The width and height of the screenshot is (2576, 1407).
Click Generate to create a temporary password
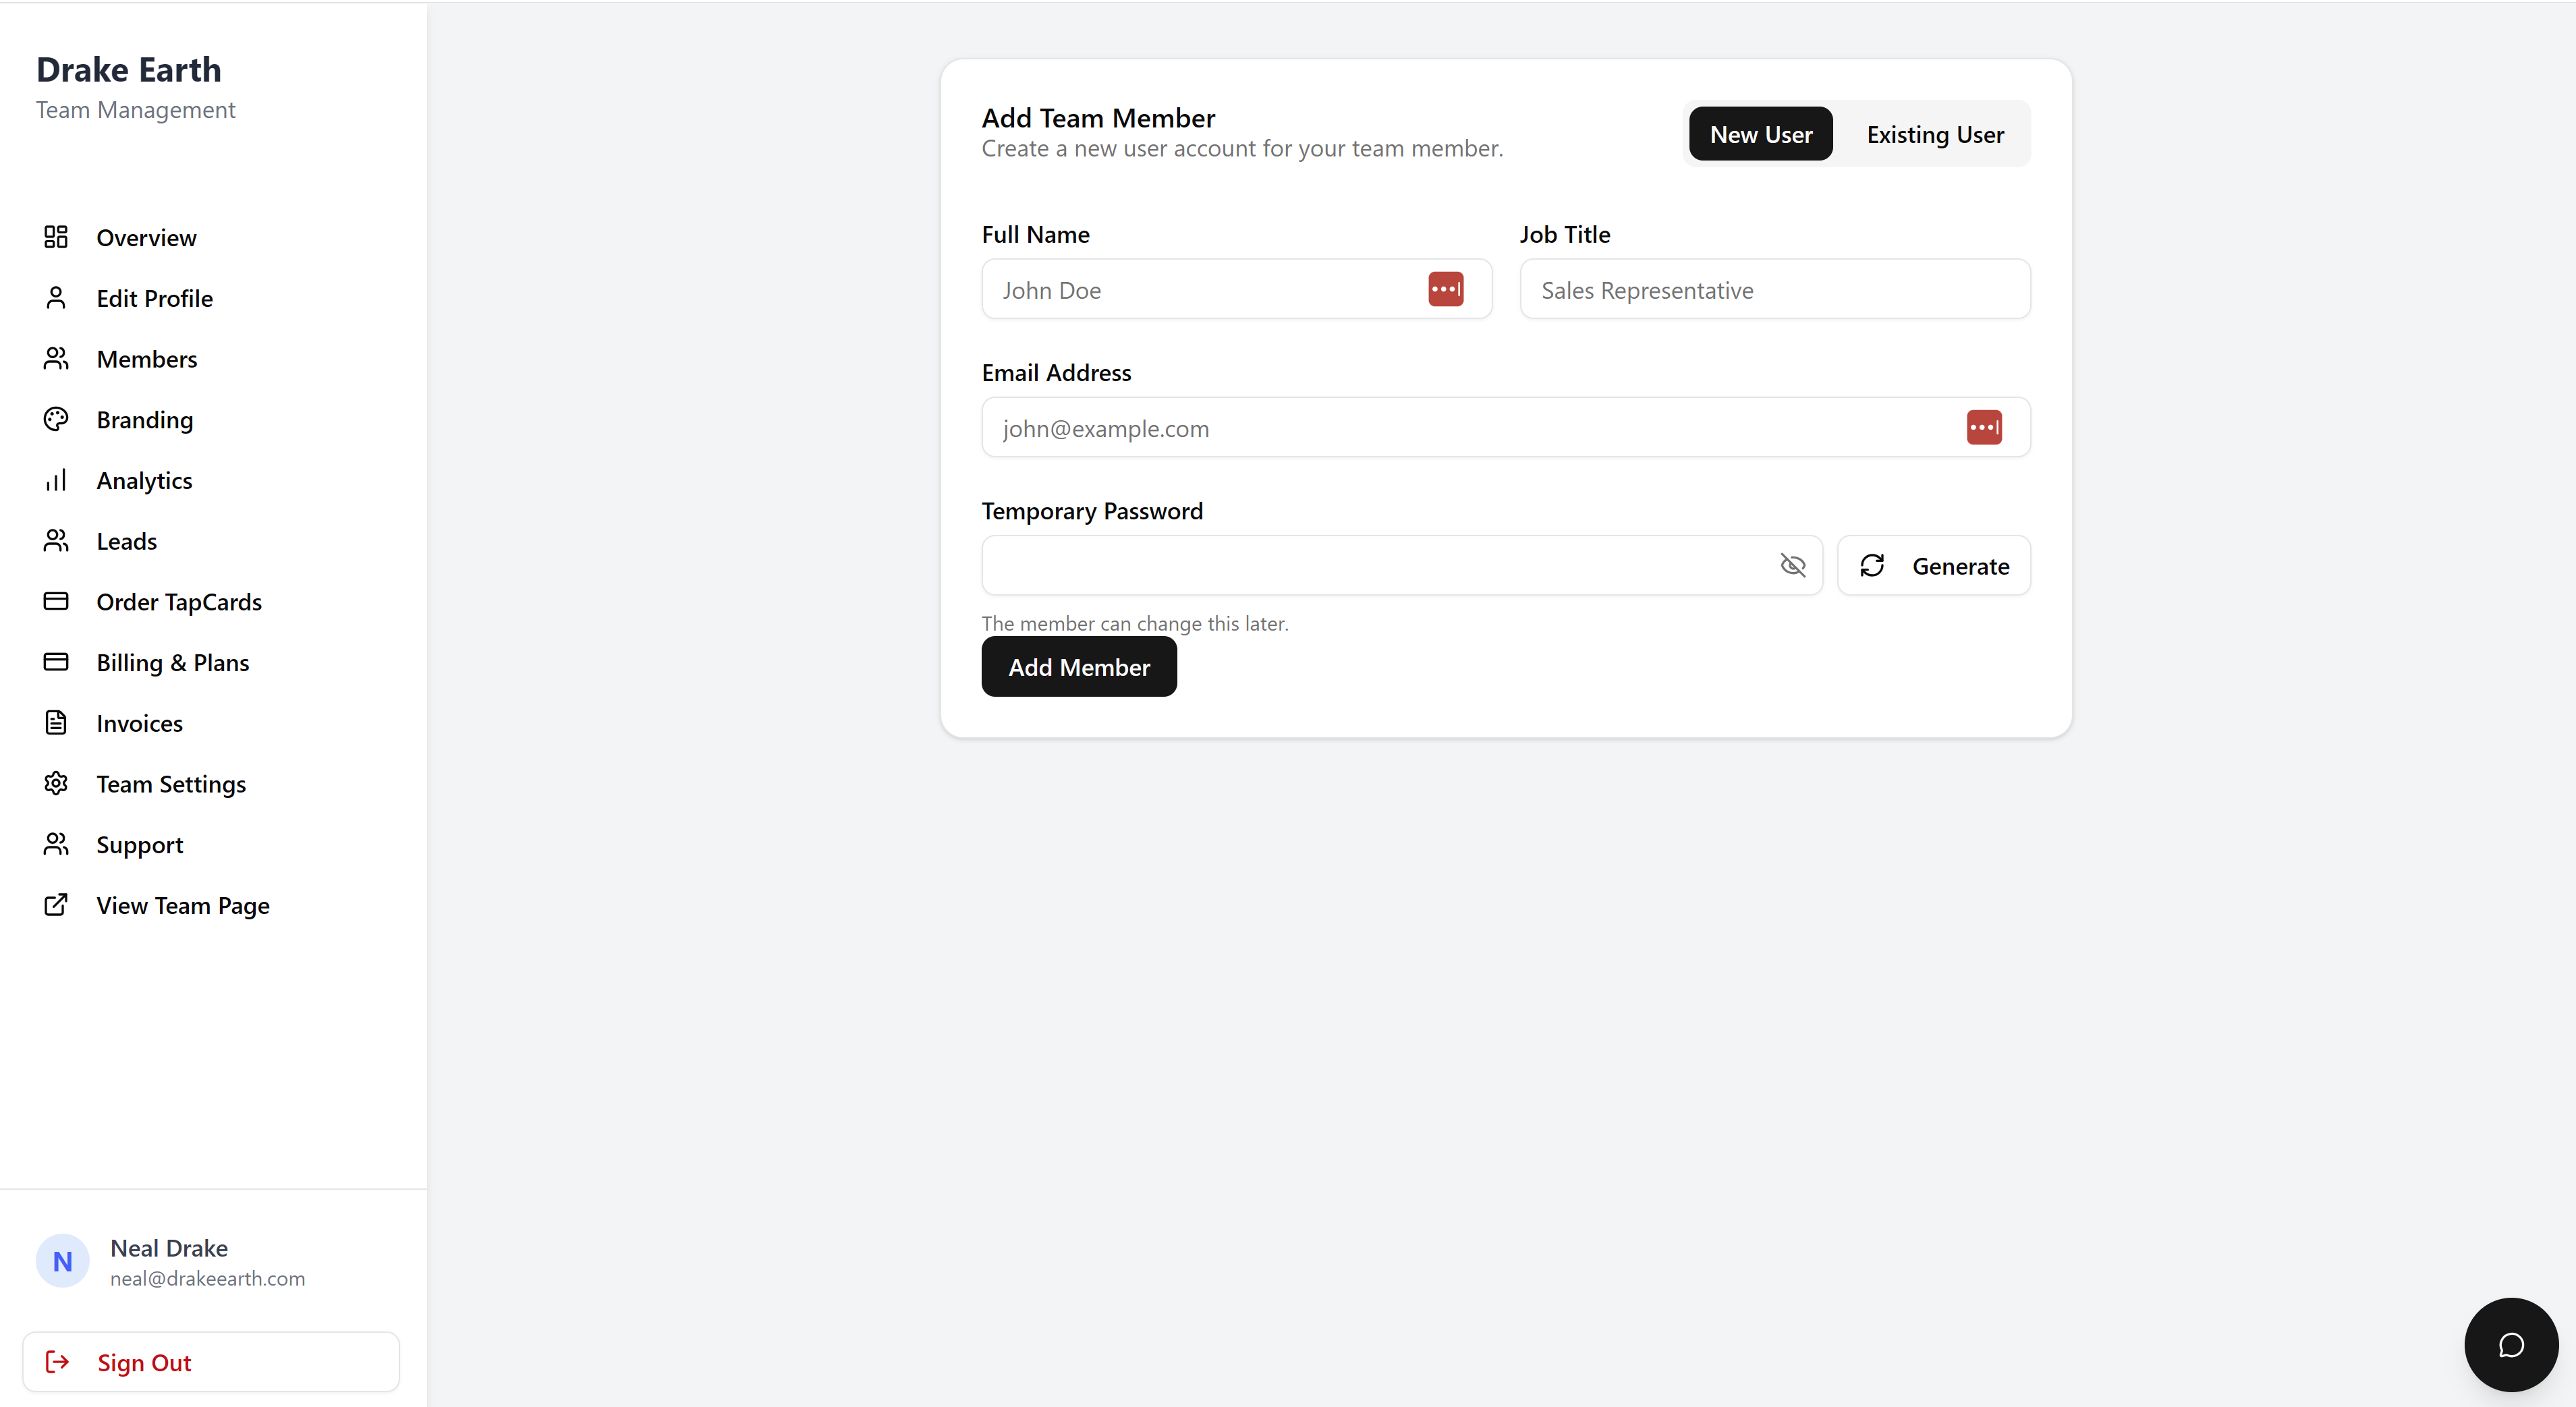point(1933,565)
